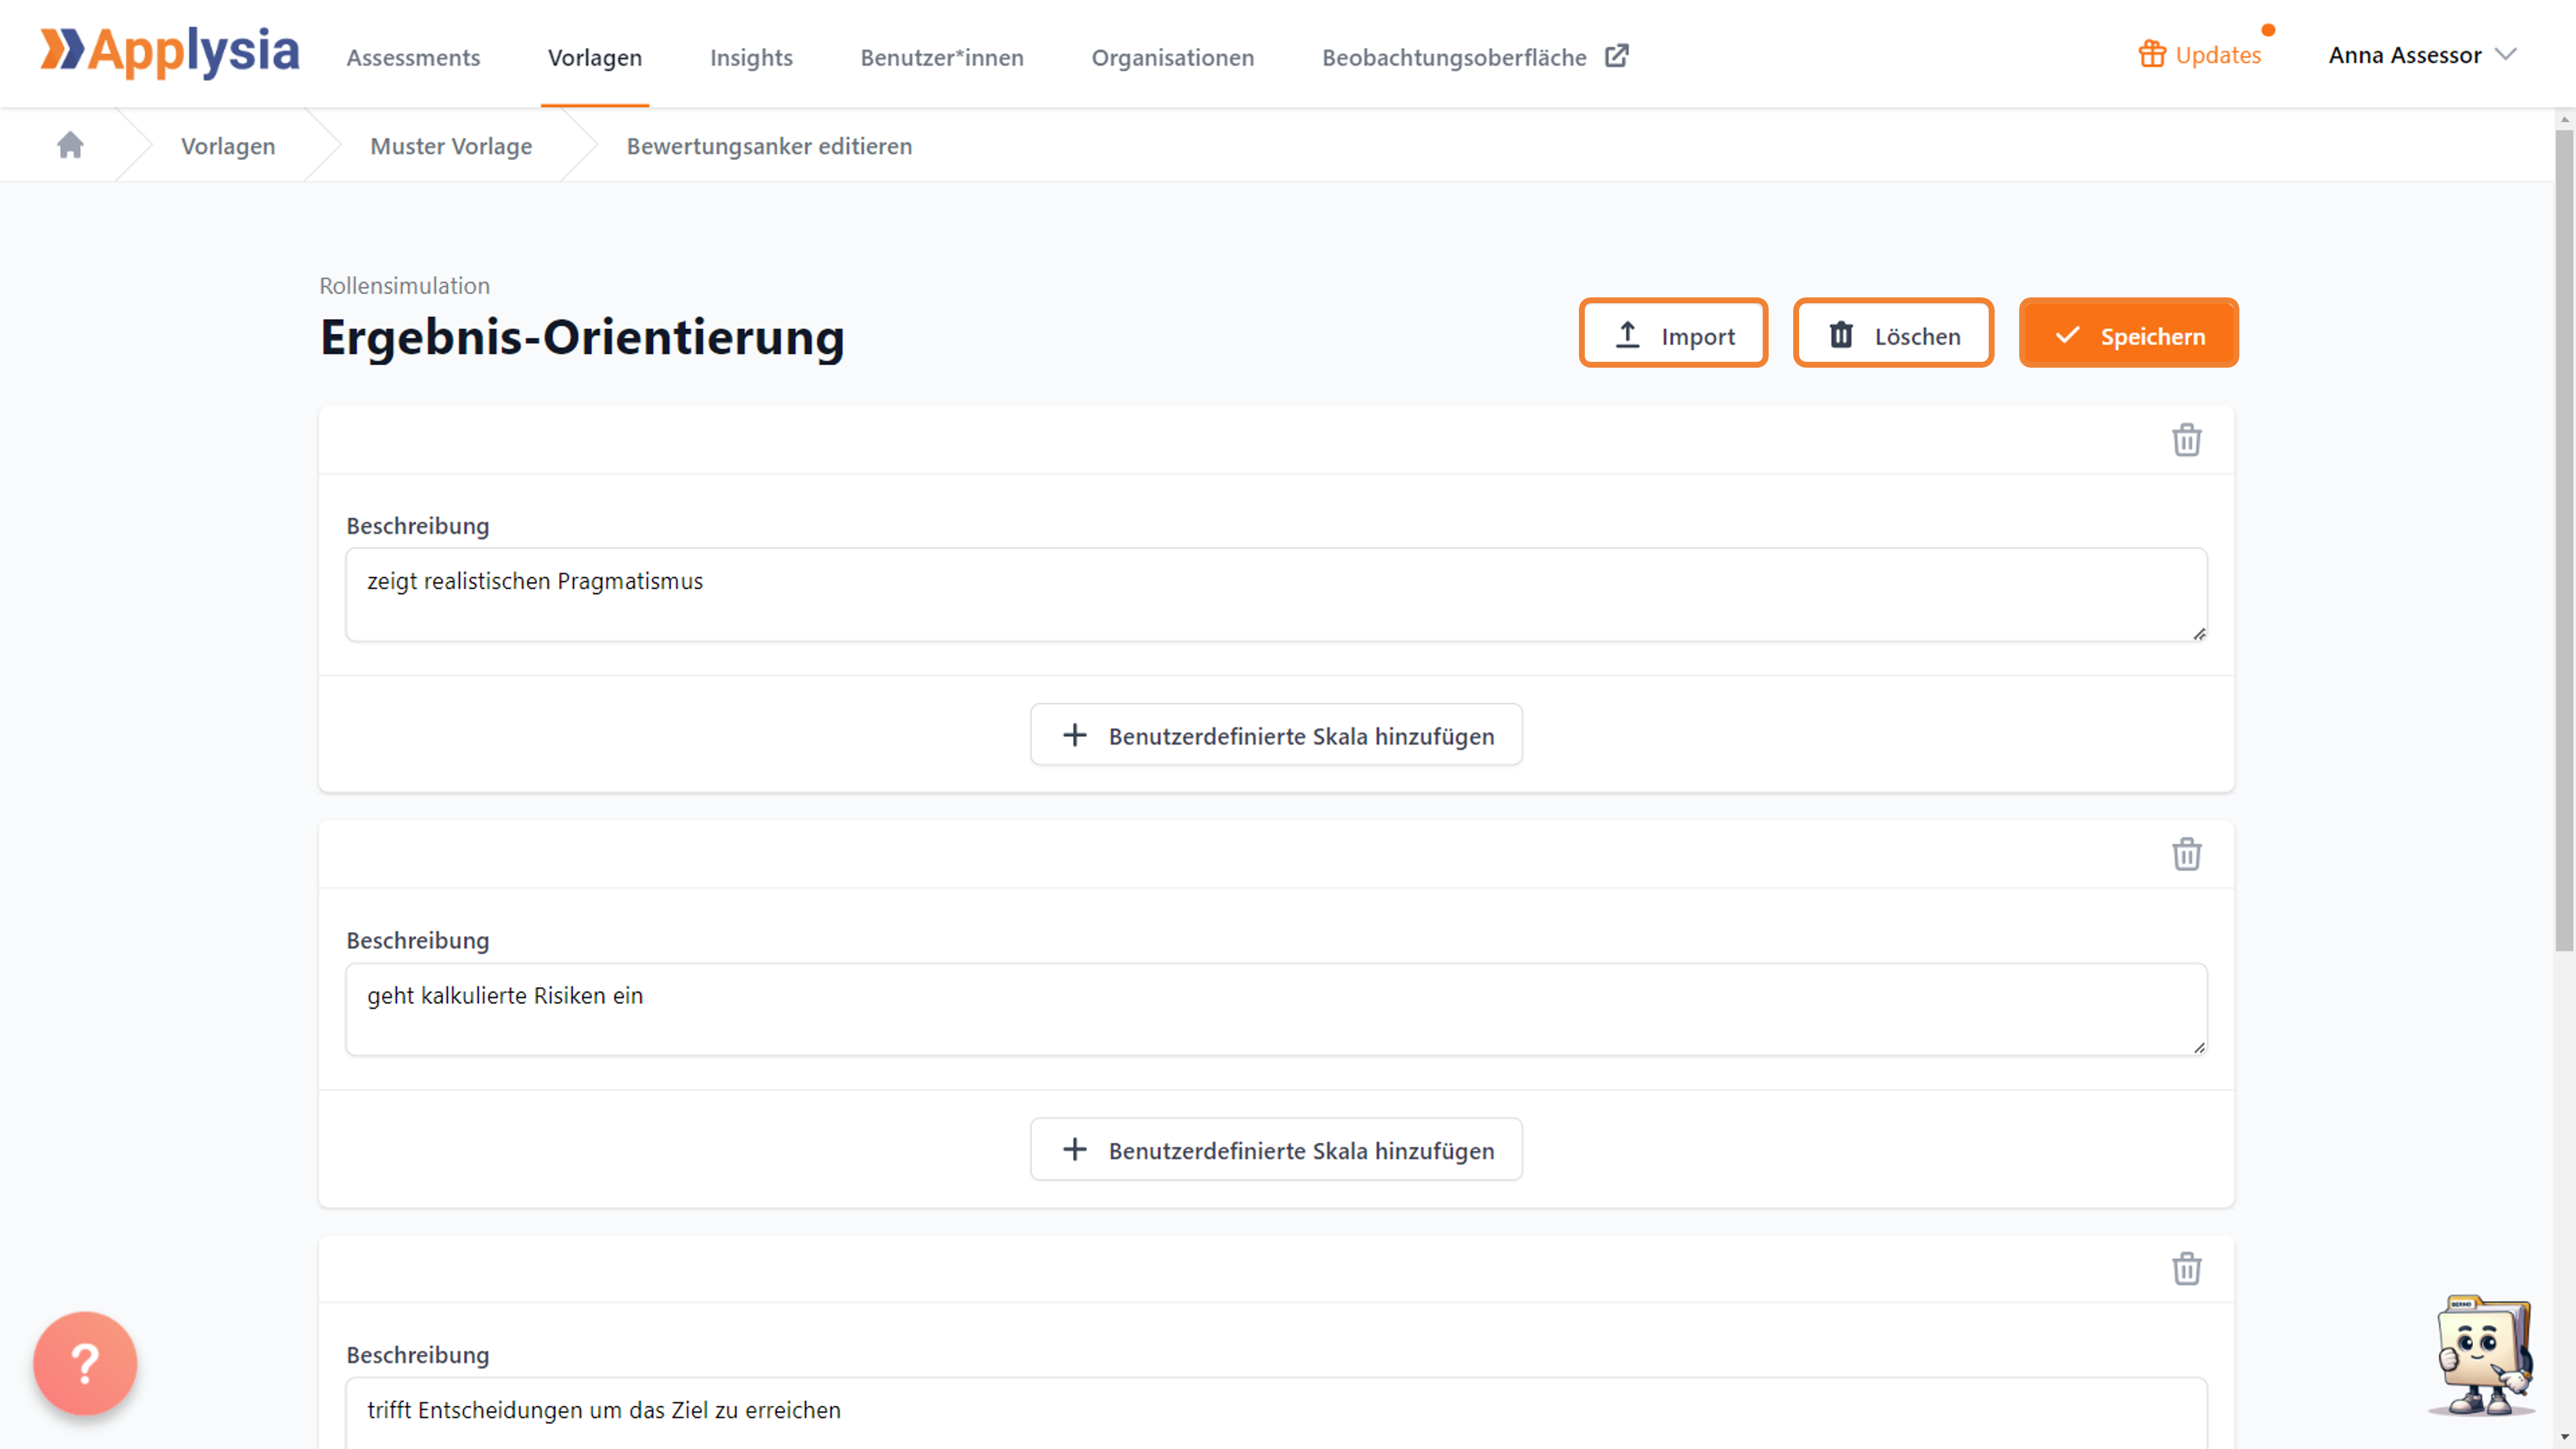Switch to the Vorlagen tab
2576x1449 pixels.
point(595,57)
